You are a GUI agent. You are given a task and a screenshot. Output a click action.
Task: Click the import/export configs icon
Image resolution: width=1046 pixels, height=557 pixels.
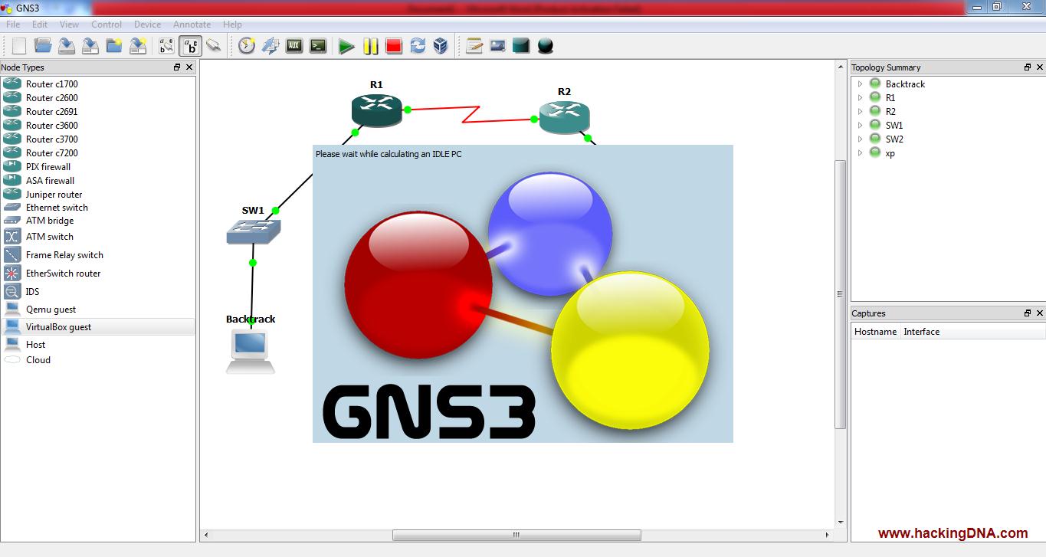(271, 46)
